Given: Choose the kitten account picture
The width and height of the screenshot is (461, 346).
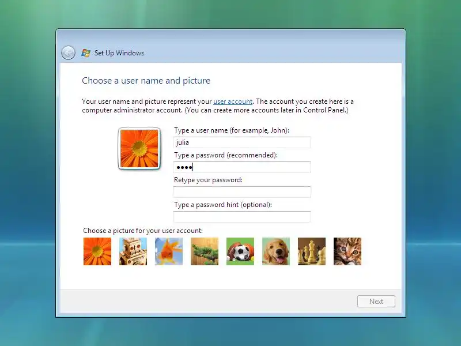Looking at the screenshot, I should point(347,251).
